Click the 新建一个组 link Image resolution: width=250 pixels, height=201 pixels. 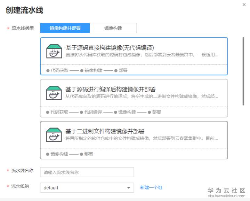click(x=151, y=187)
